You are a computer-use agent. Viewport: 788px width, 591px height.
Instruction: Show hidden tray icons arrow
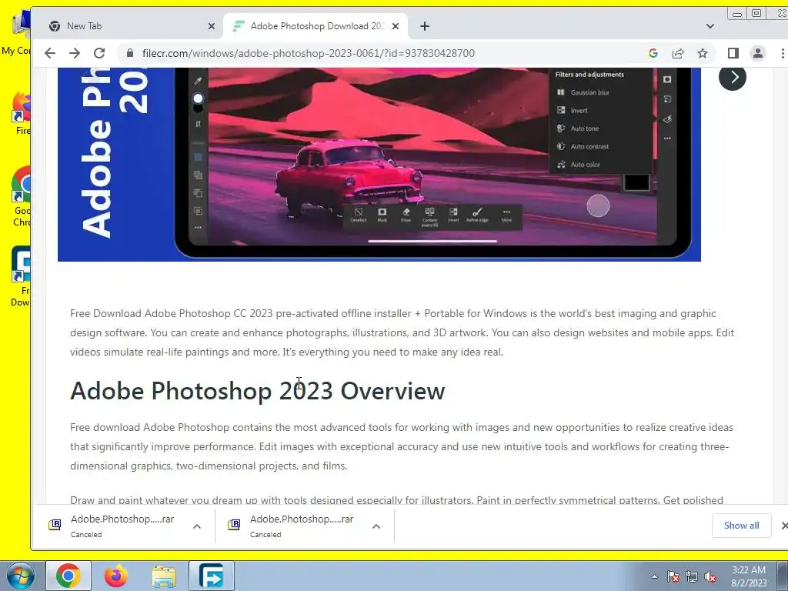pyautogui.click(x=654, y=576)
